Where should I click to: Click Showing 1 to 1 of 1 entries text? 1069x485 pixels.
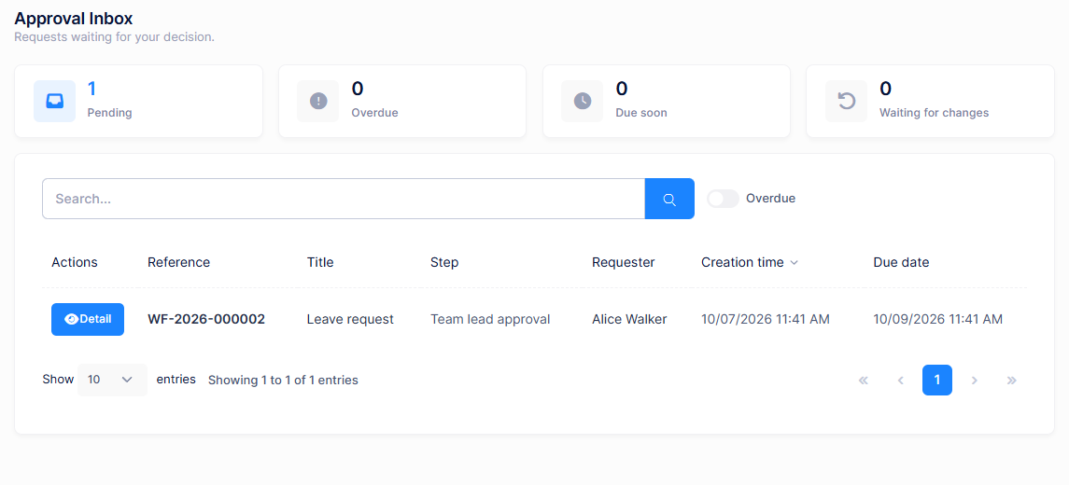click(x=283, y=381)
